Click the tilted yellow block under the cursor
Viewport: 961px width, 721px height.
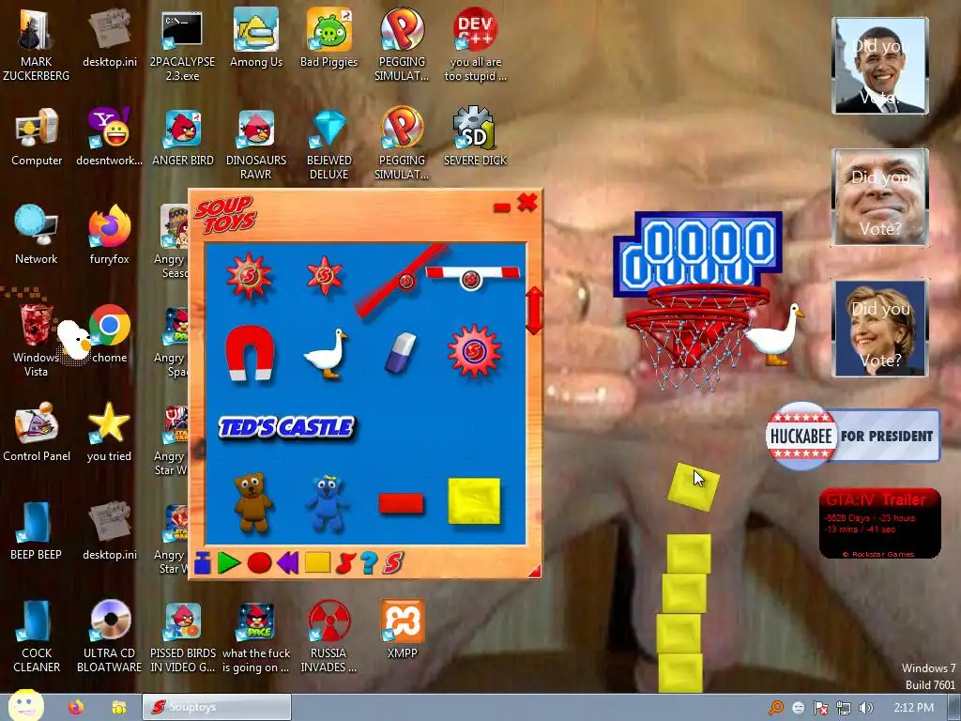tap(693, 486)
